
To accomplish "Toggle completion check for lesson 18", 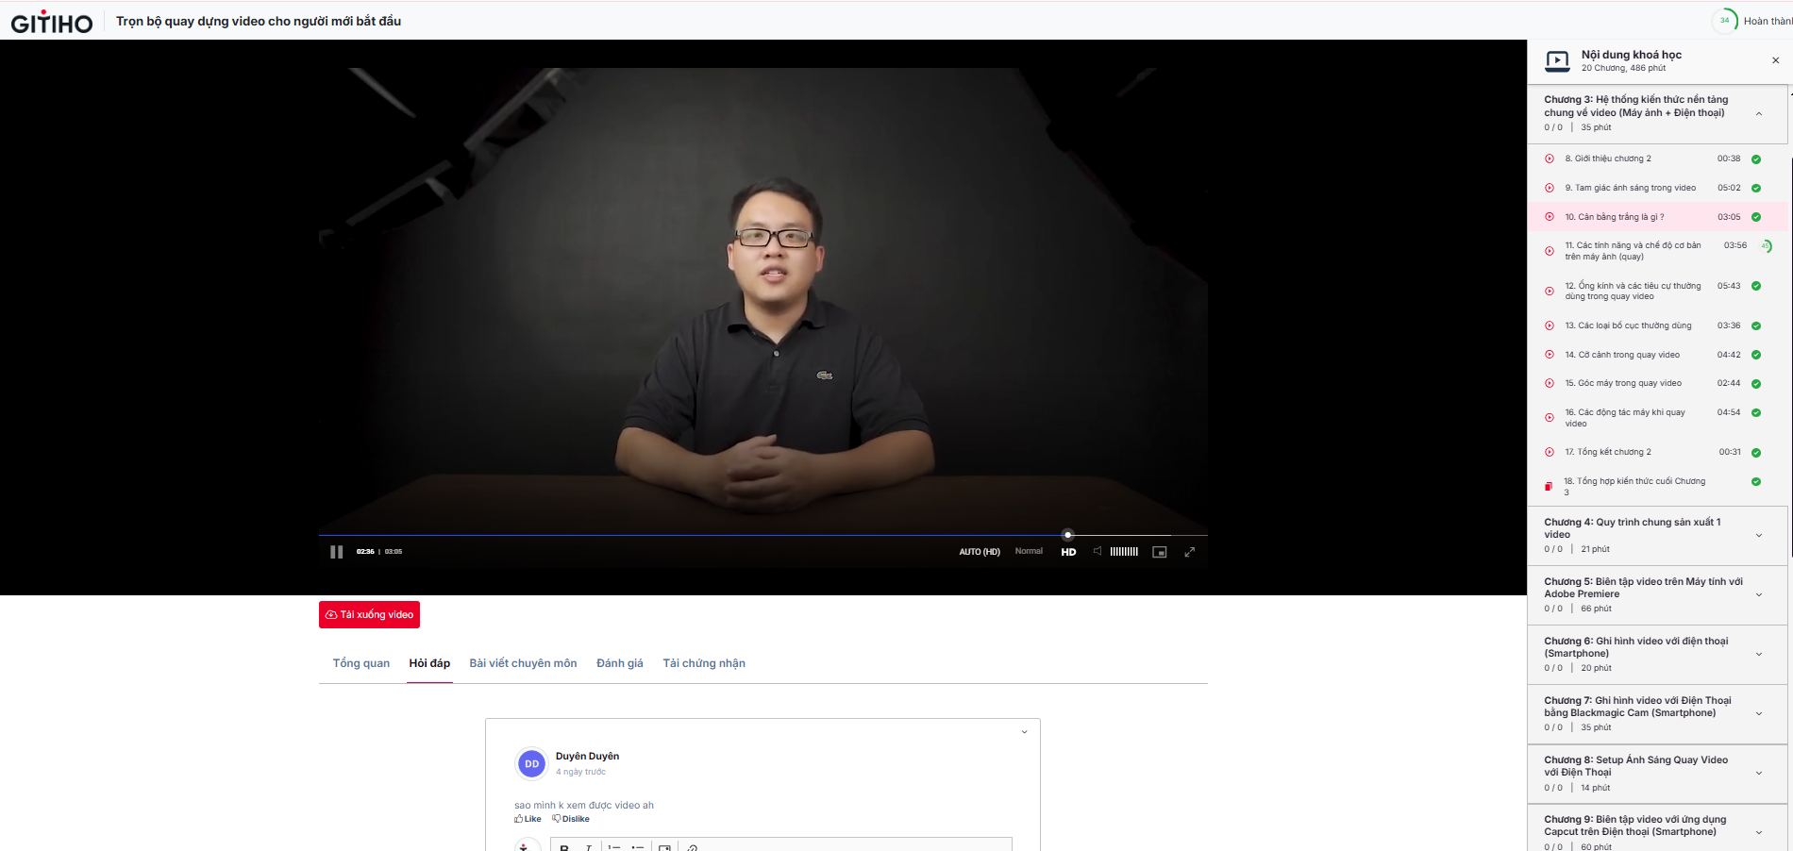I will pyautogui.click(x=1756, y=482).
